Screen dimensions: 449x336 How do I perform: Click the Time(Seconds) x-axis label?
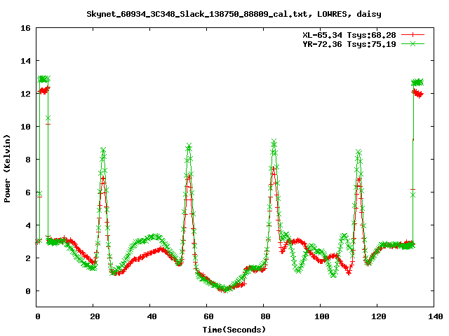tap(234, 330)
